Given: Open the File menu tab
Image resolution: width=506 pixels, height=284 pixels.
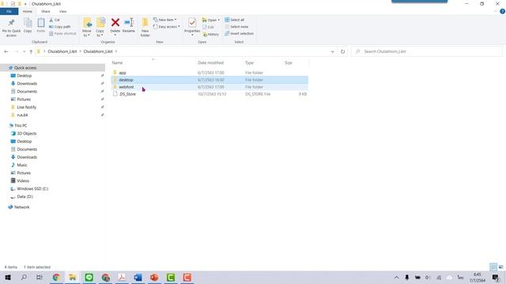Looking at the screenshot, I should click(x=9, y=11).
